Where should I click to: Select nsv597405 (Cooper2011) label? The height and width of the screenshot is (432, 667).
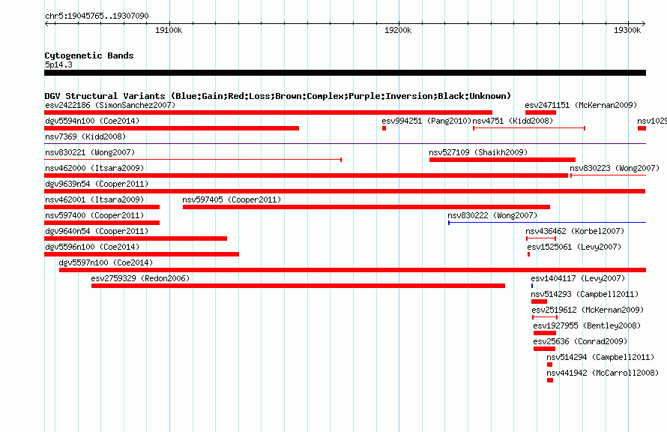point(232,199)
